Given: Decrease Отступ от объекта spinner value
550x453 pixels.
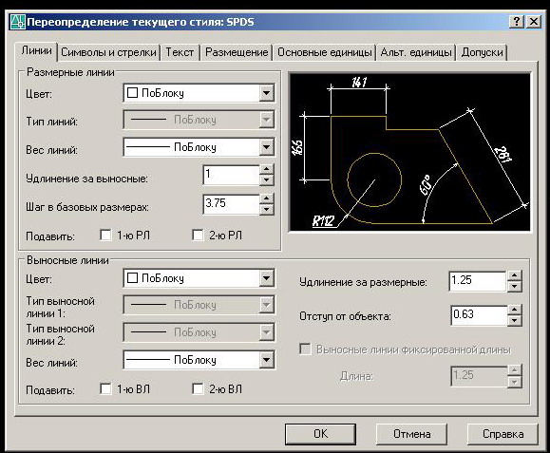Looking at the screenshot, I should click(514, 320).
